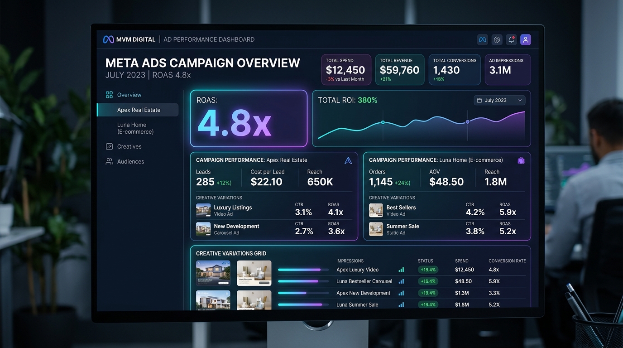Open the Meta icon button in top-right toolbar
623x348 pixels.
coord(483,40)
